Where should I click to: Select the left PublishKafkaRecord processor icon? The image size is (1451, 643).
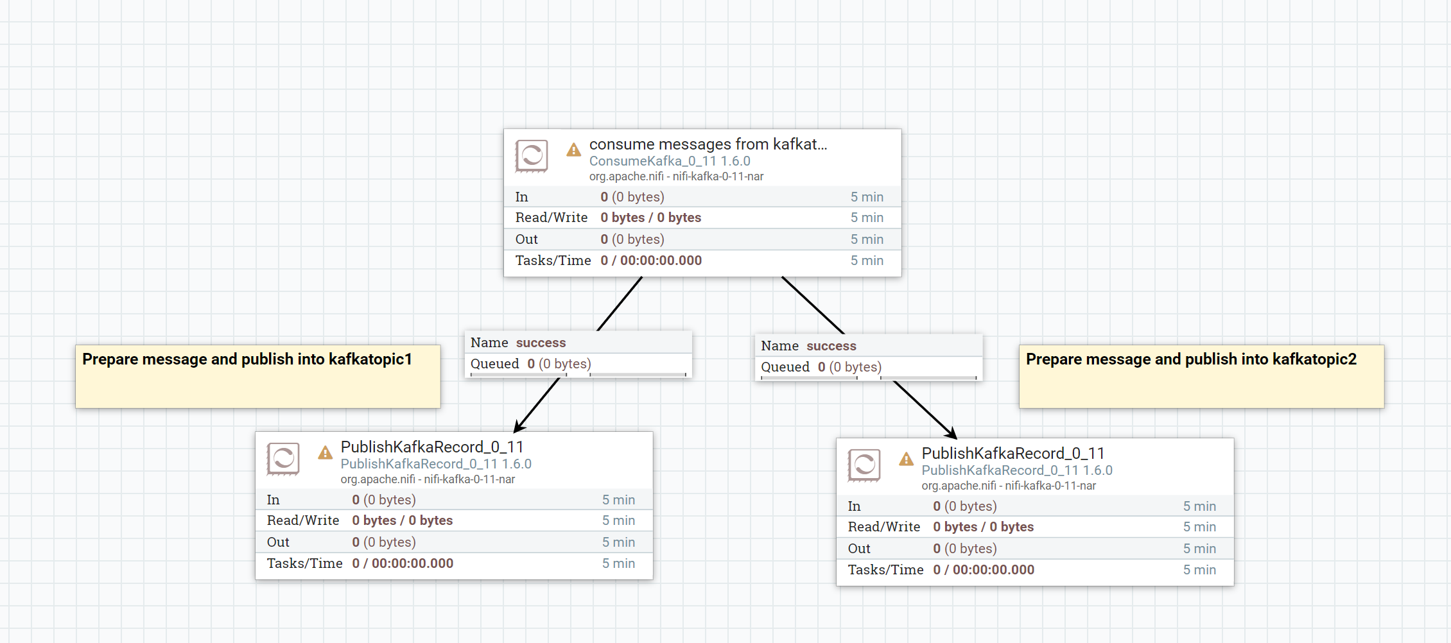(283, 459)
